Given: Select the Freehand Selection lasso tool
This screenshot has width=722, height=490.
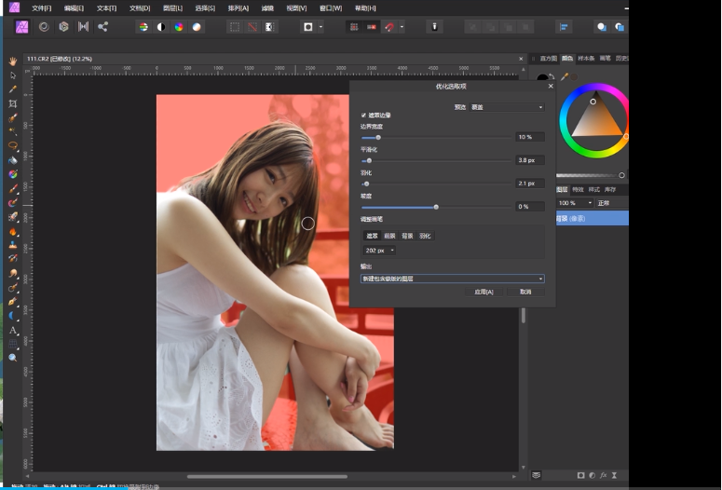Looking at the screenshot, I should 12,146.
